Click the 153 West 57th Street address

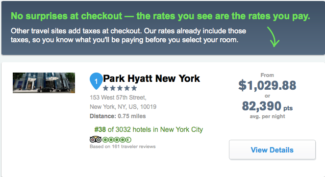(118, 98)
